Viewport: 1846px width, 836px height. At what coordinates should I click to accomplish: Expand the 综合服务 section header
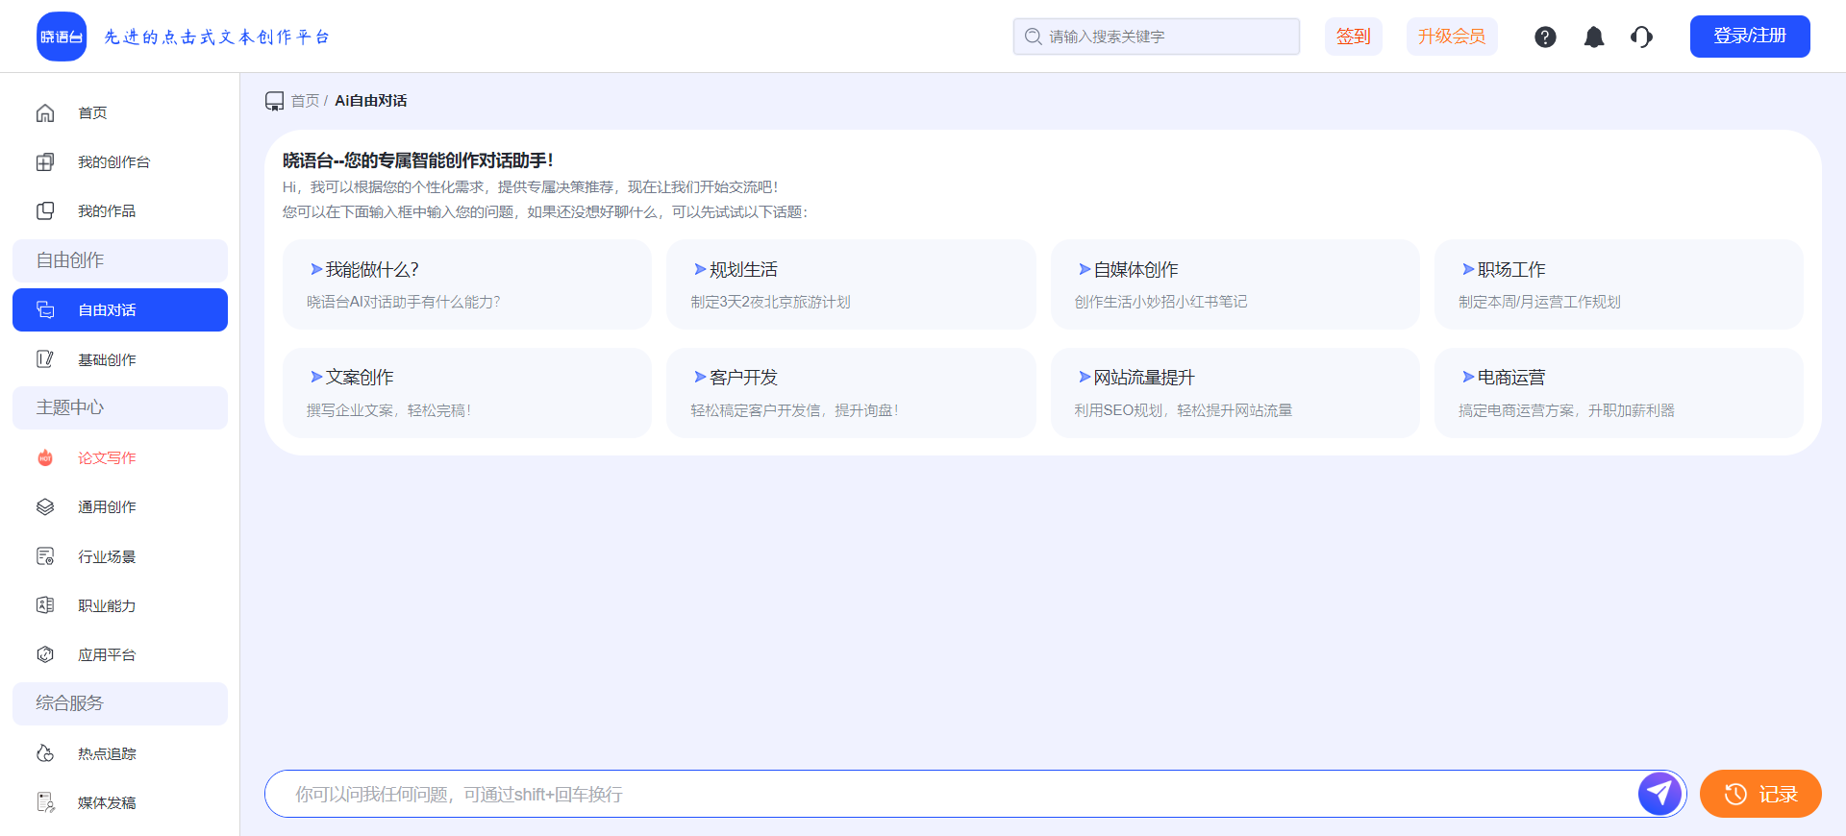(x=120, y=703)
